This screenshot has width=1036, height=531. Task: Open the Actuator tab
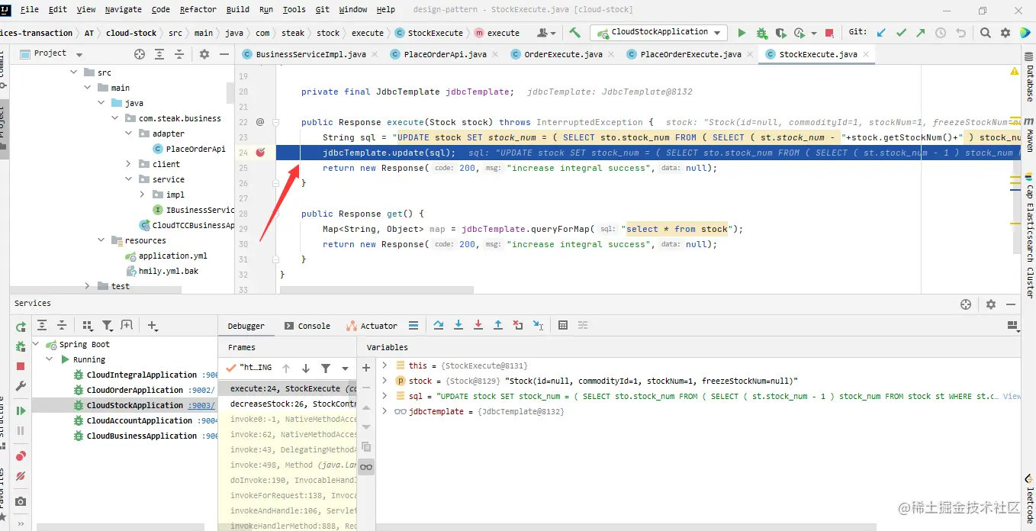point(372,326)
